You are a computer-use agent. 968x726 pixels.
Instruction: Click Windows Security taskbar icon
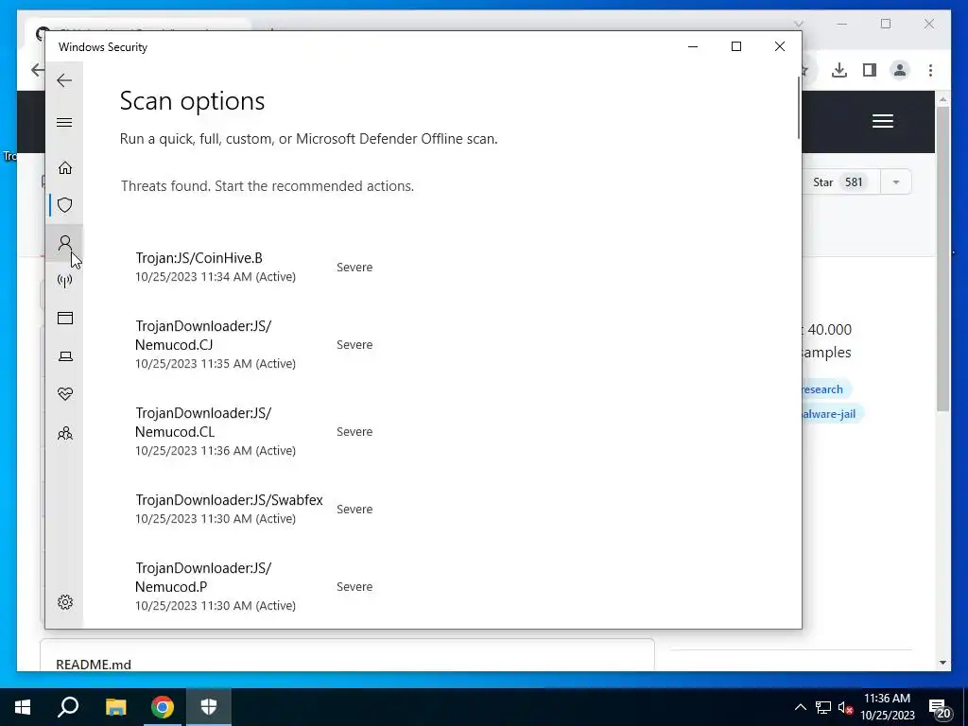pos(209,707)
